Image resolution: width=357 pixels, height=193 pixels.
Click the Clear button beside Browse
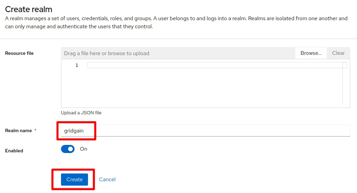pos(338,53)
